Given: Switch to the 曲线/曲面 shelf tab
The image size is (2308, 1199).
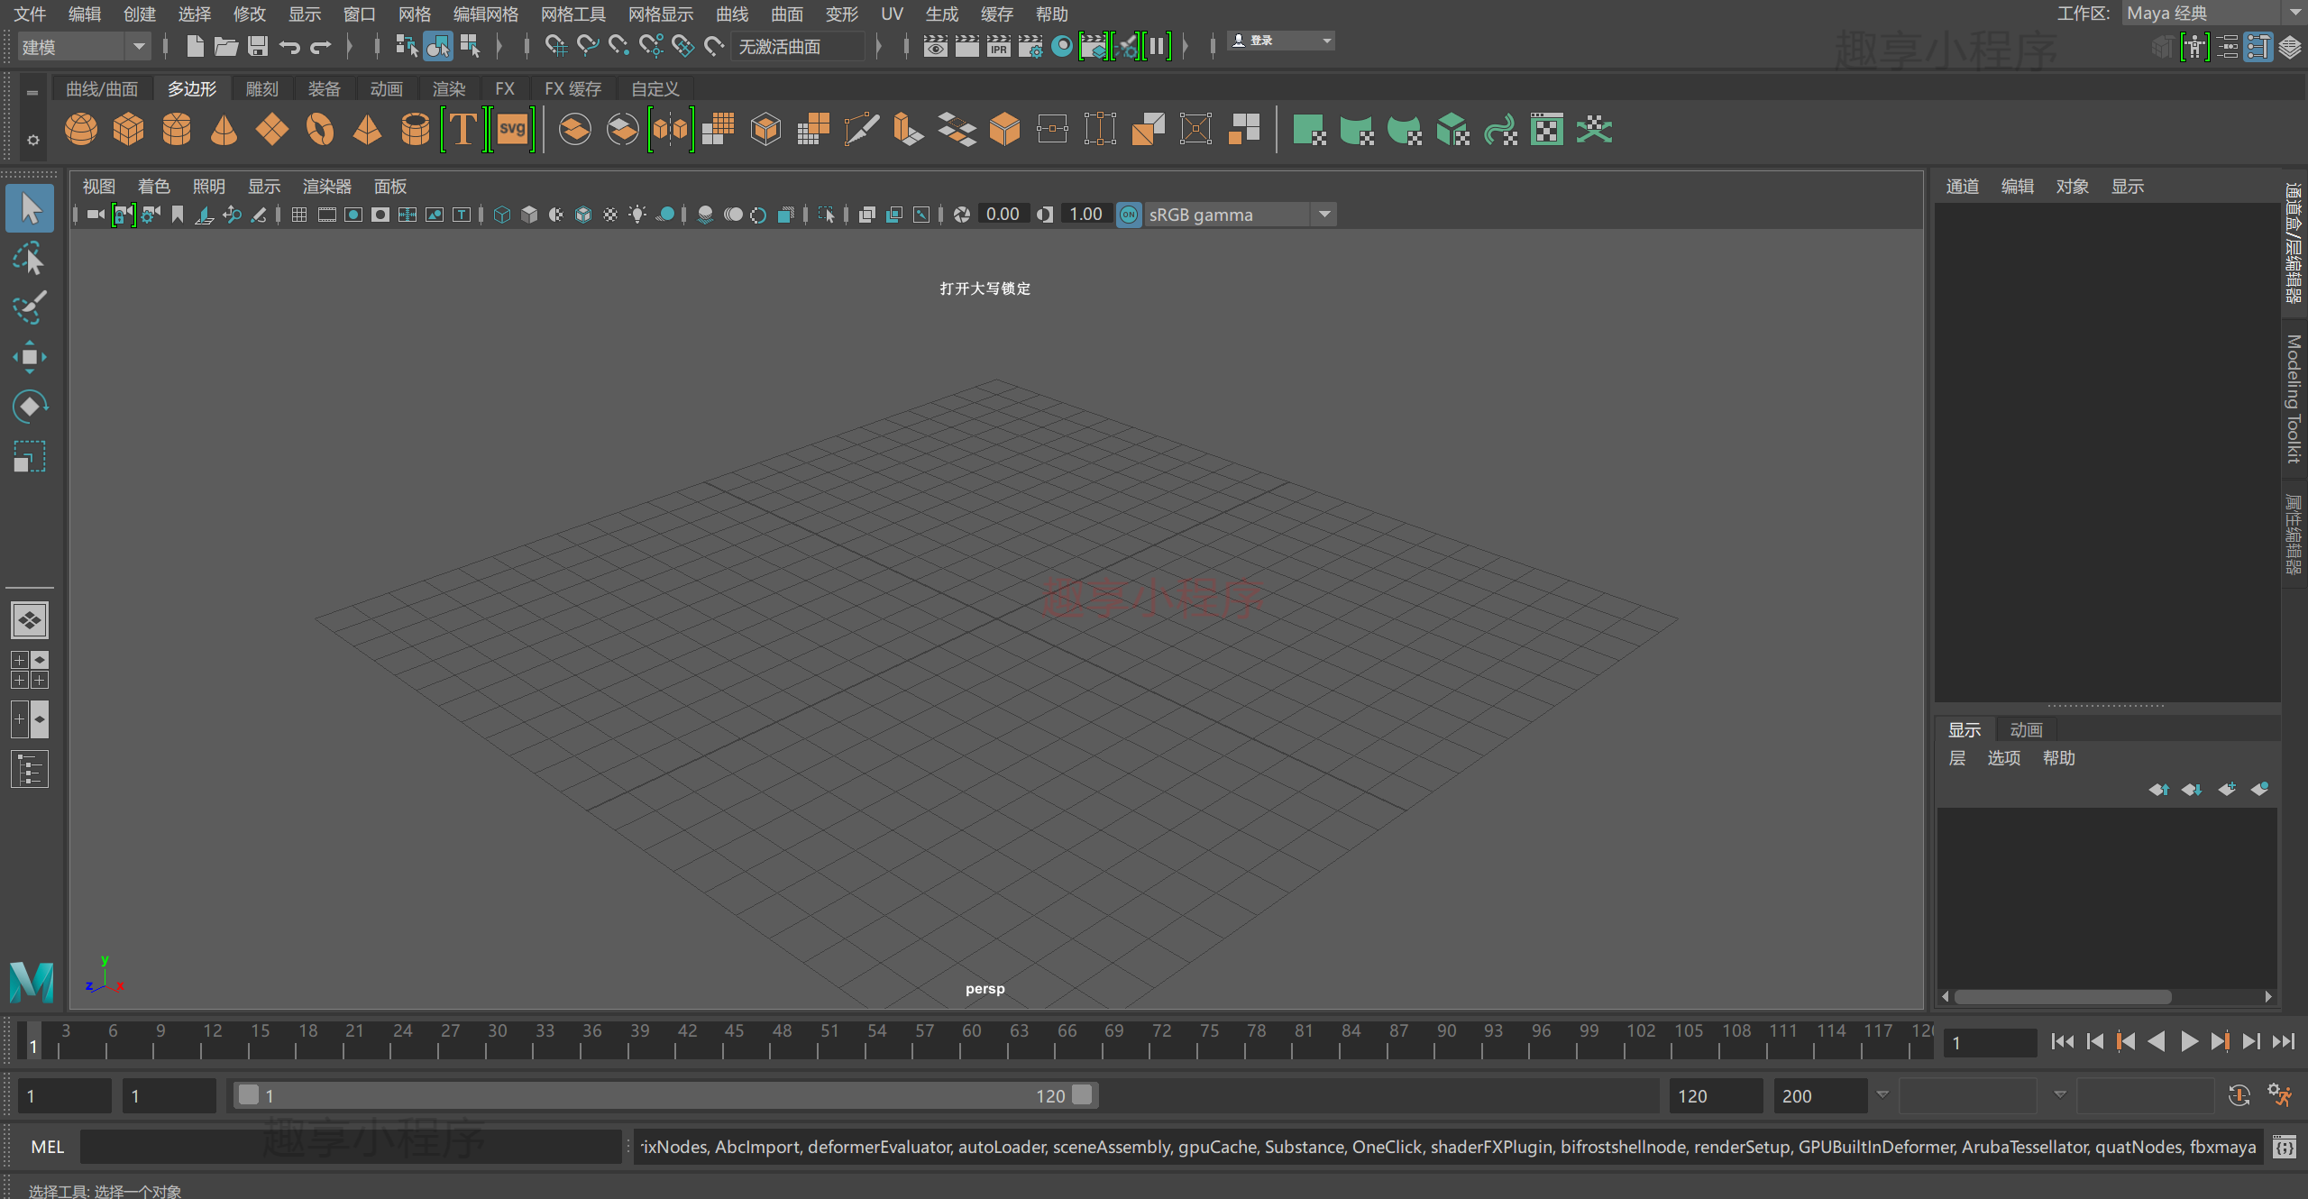Looking at the screenshot, I should [x=102, y=88].
